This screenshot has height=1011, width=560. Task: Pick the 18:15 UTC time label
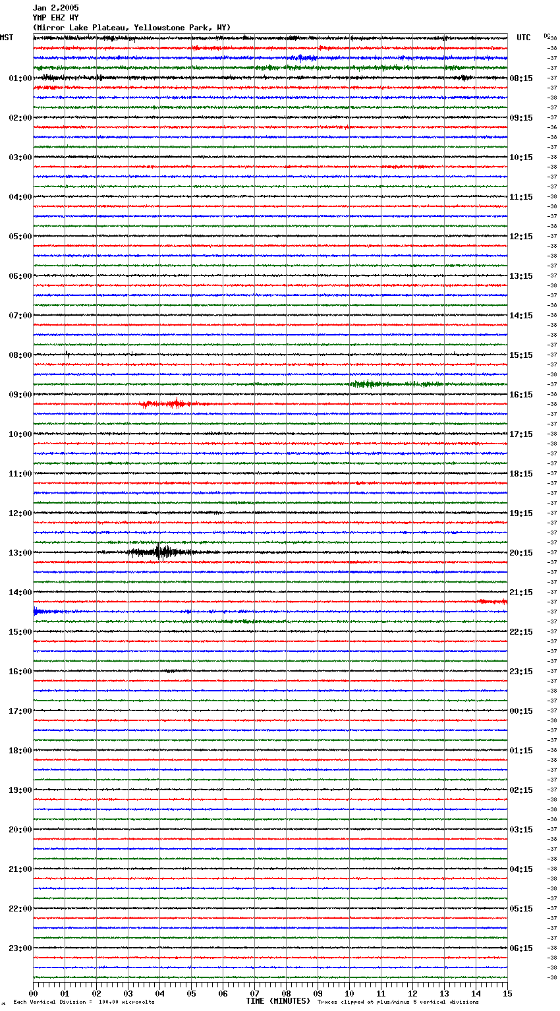(x=521, y=474)
